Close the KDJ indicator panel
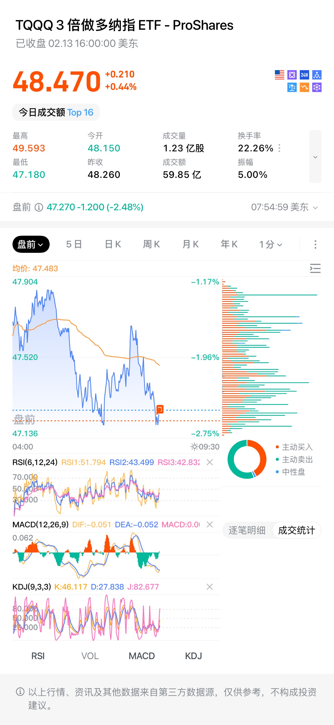Image resolution: width=334 pixels, height=725 pixels. pyautogui.click(x=210, y=587)
